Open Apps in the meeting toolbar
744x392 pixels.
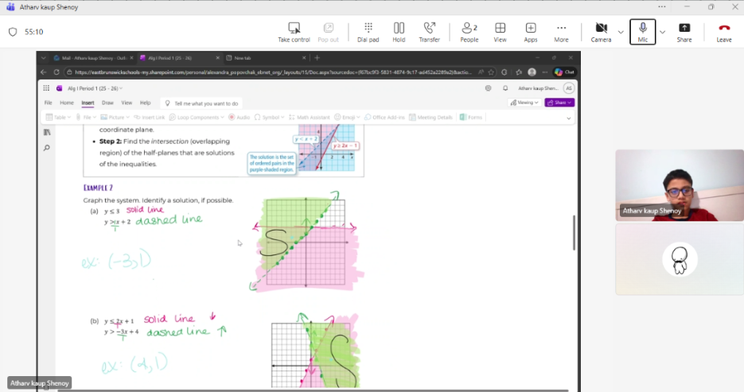click(531, 33)
